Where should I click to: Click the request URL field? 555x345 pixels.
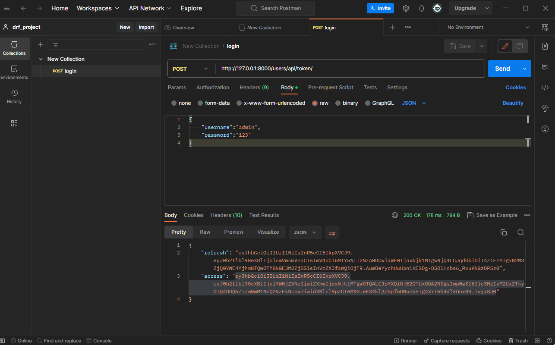tap(350, 69)
